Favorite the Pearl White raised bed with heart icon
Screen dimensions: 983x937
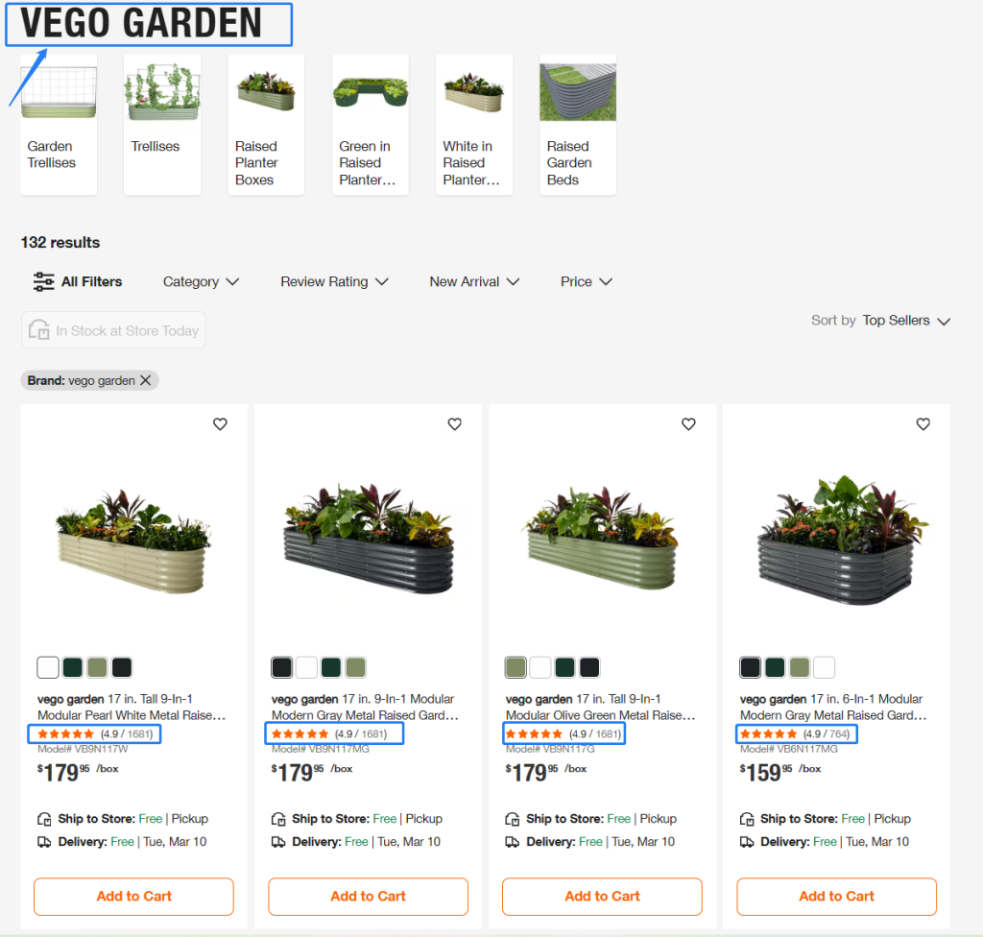pos(220,424)
